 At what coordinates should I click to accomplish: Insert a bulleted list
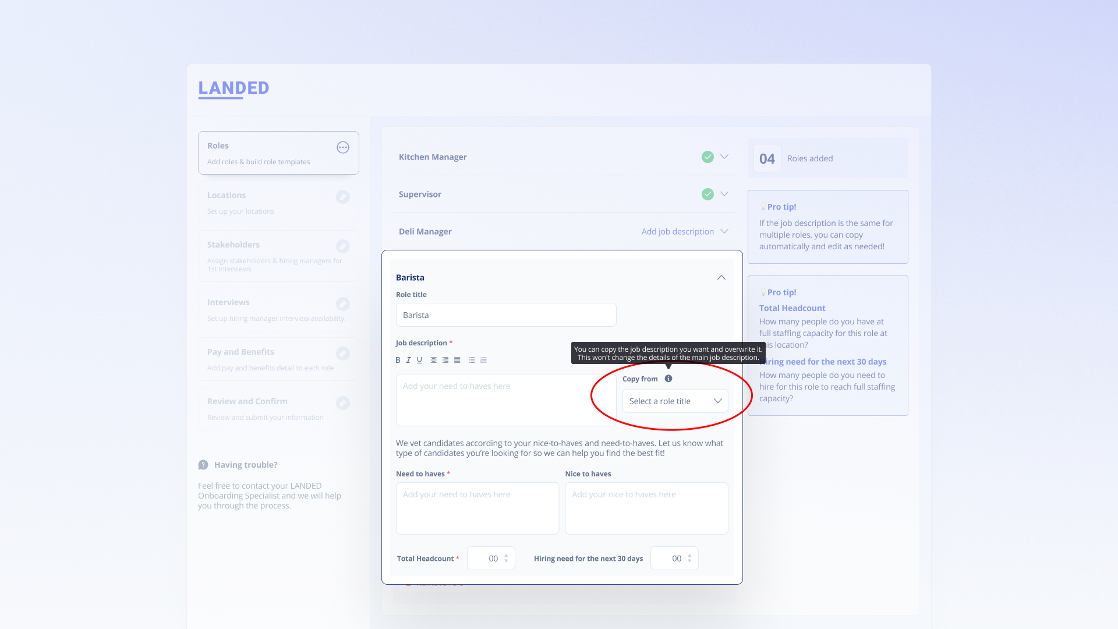(x=472, y=360)
